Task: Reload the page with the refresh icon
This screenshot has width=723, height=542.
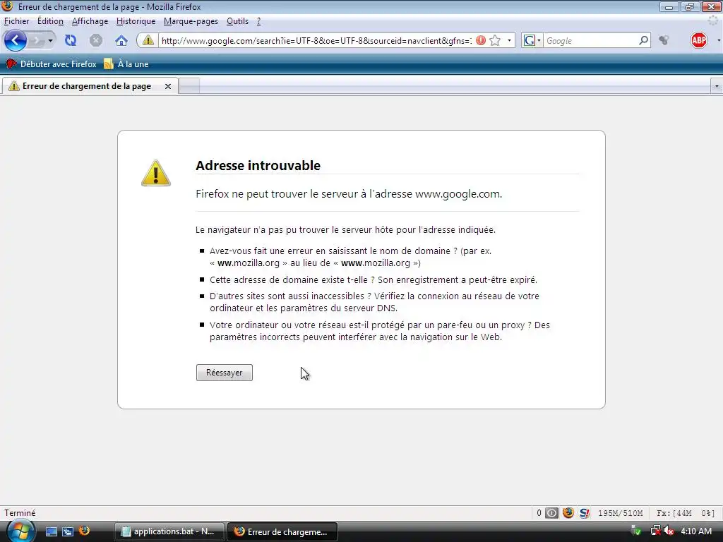Action: (x=71, y=40)
